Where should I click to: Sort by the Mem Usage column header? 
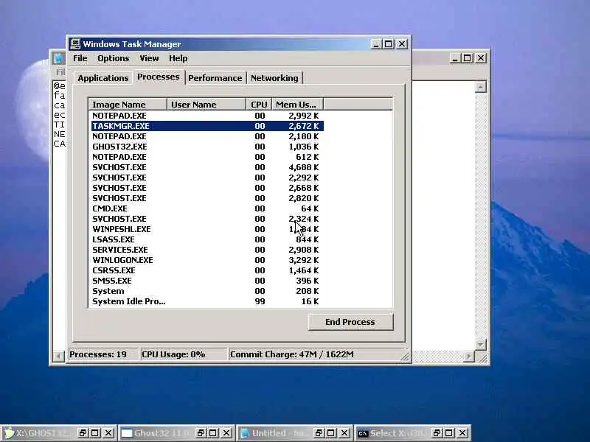click(x=297, y=105)
